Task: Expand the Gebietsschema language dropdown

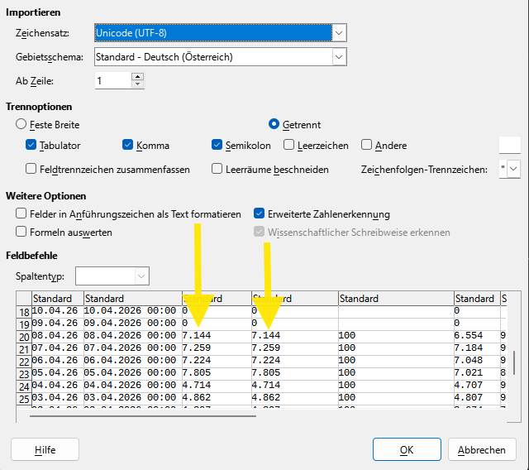Action: [338, 57]
